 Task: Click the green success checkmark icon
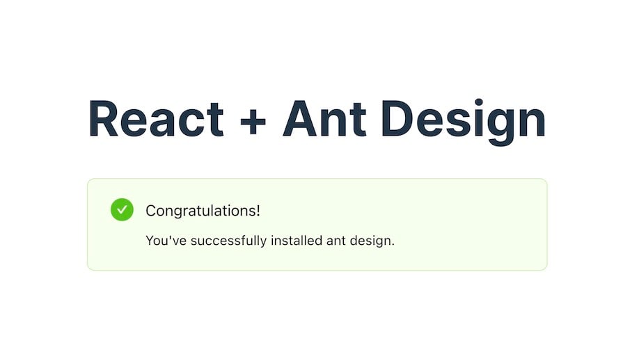pos(122,209)
